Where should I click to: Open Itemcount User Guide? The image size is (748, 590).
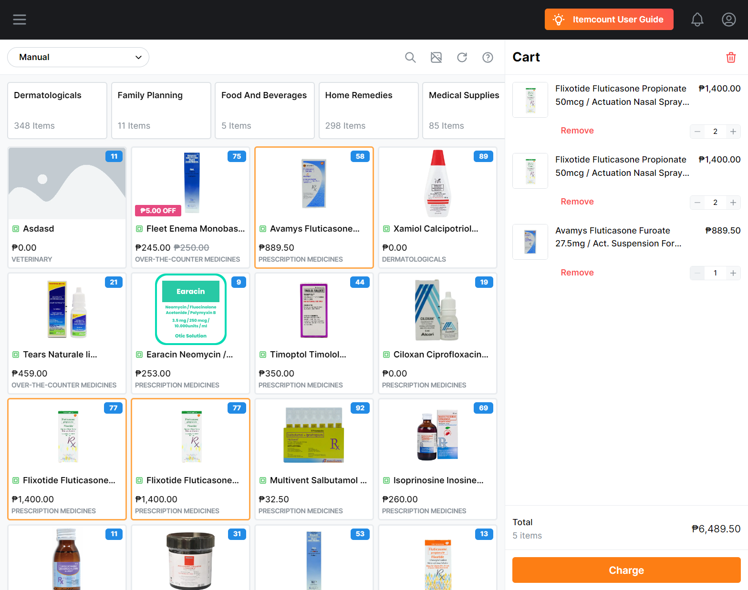click(x=609, y=20)
